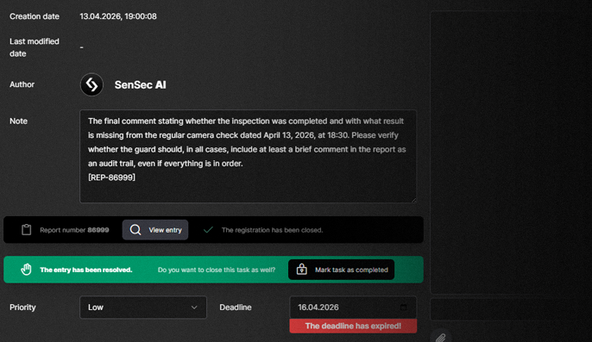
Task: Click 'The entry has been resolved.' message
Action: pyautogui.click(x=86, y=270)
